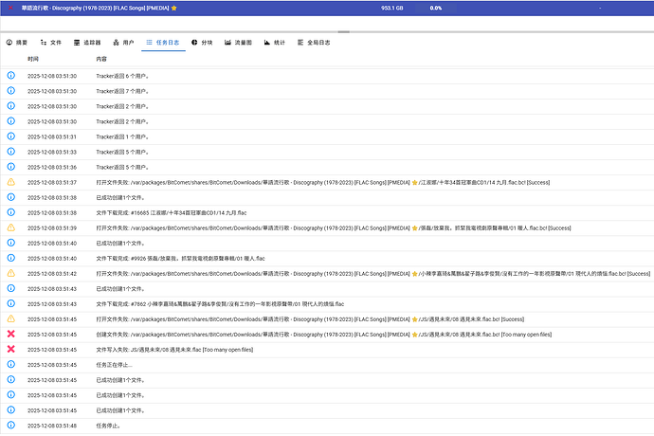Viewport: 654px width, 436px height.
Task: Open the 全局日志 tab
Action: pyautogui.click(x=314, y=43)
